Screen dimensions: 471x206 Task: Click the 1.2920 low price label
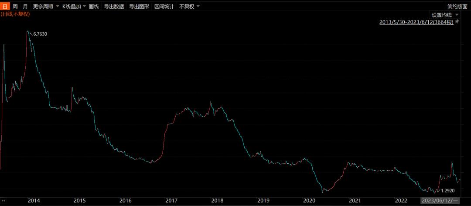click(x=448, y=191)
